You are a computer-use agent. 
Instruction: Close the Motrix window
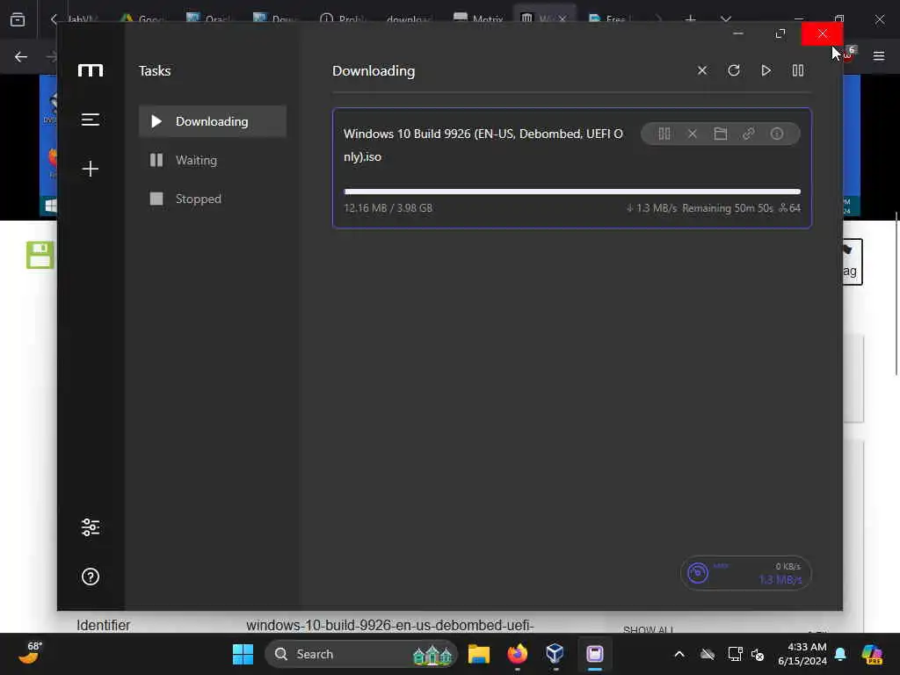pos(822,34)
